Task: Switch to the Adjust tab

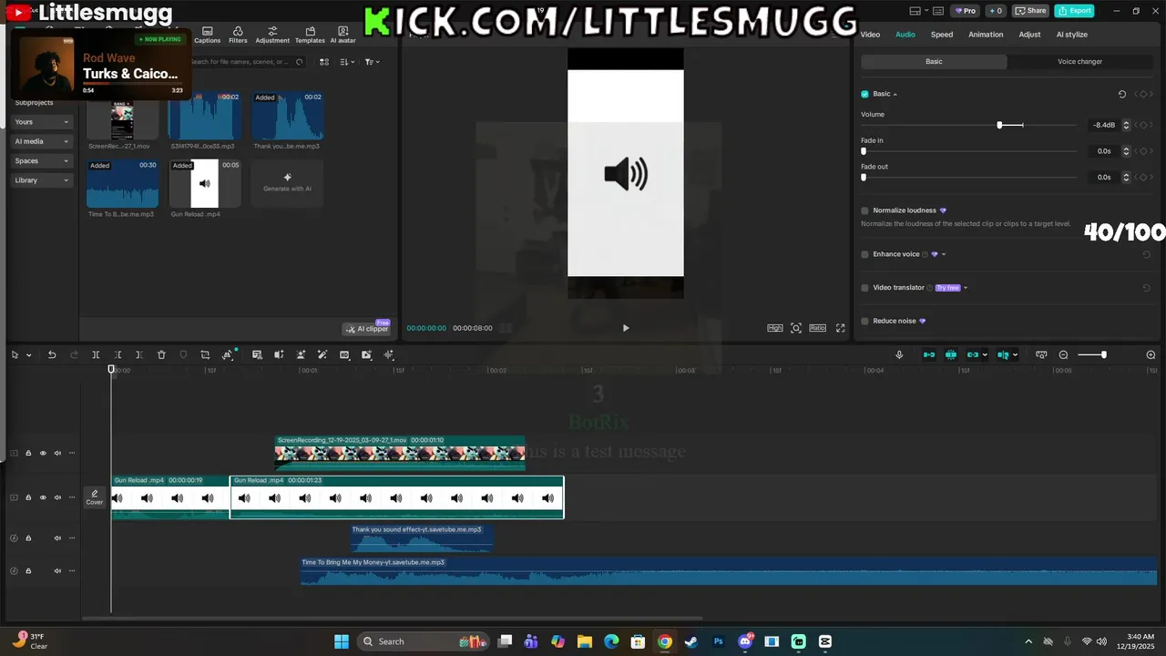Action: click(x=1029, y=35)
